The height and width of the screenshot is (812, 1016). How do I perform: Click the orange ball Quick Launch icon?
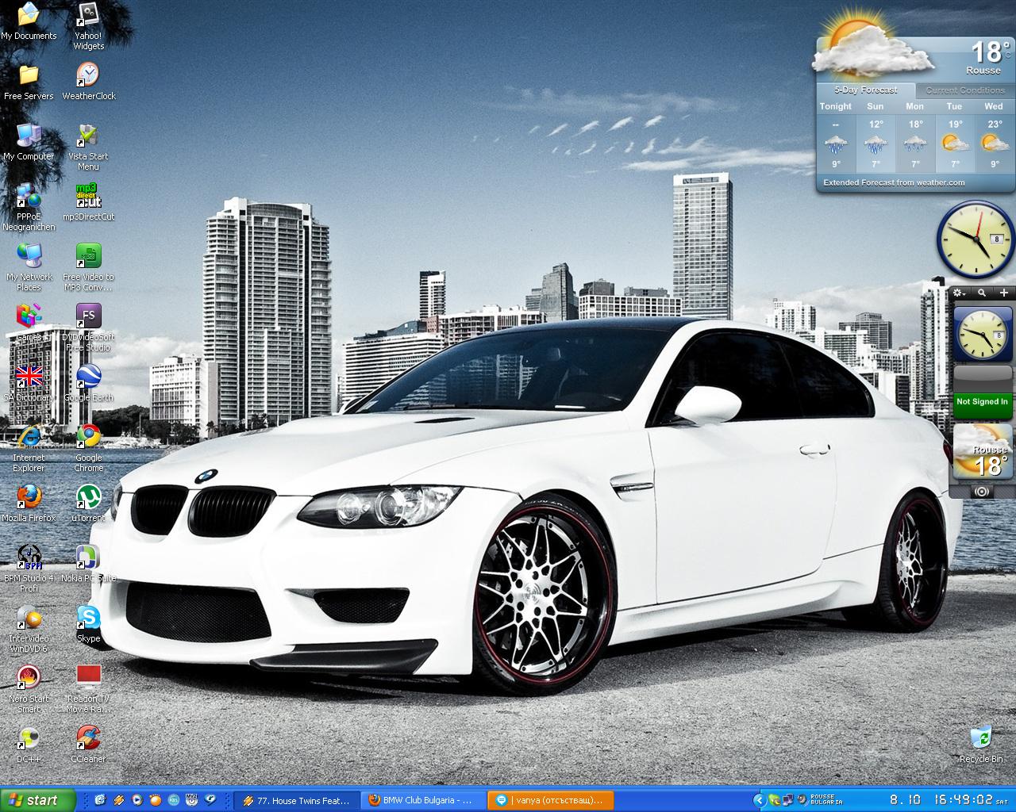tap(155, 801)
